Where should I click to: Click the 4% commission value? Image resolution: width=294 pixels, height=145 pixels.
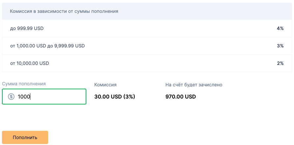click(280, 29)
